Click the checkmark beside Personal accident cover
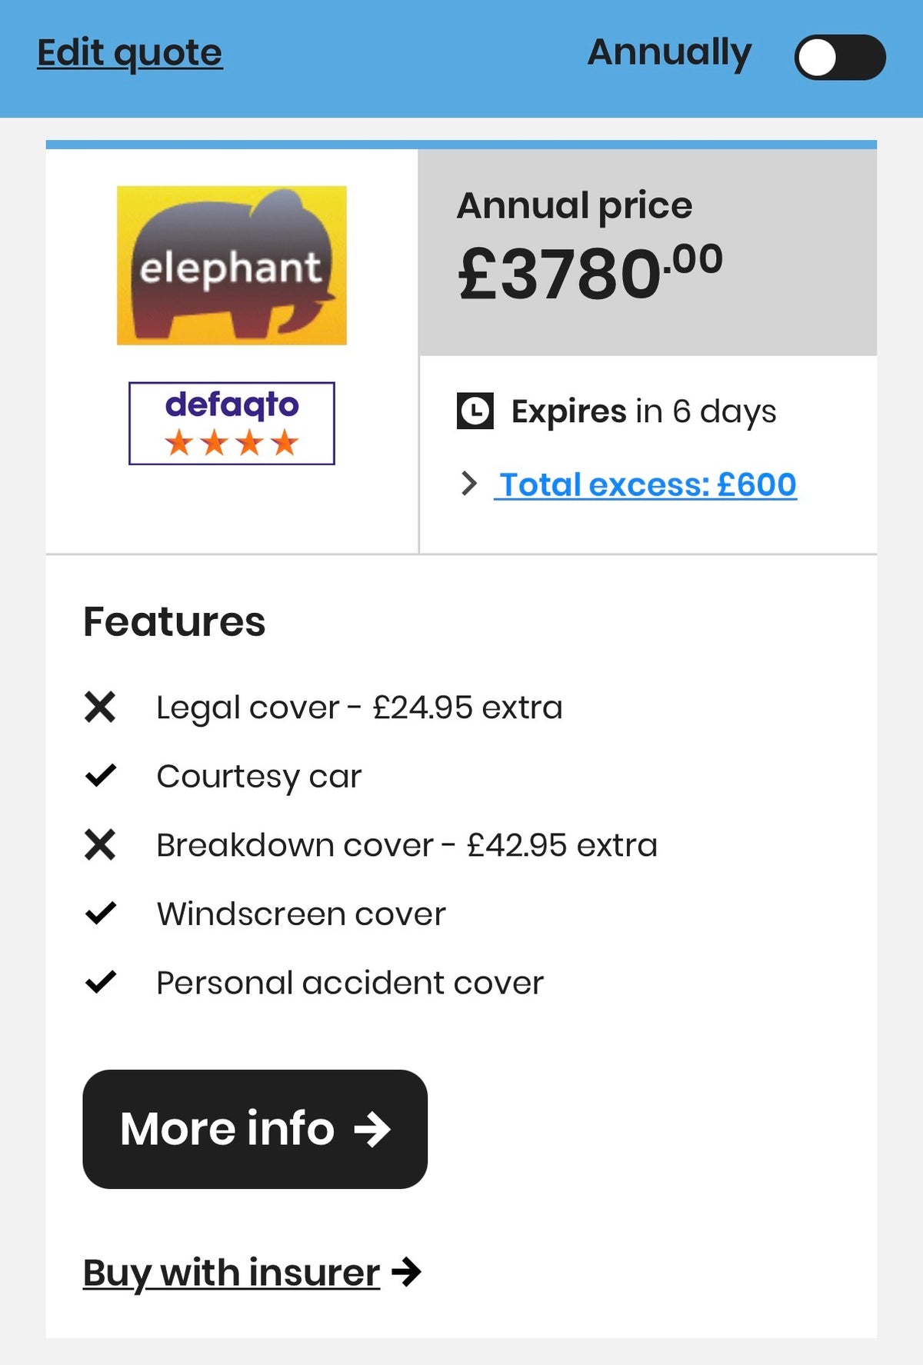This screenshot has width=923, height=1365. tap(100, 982)
